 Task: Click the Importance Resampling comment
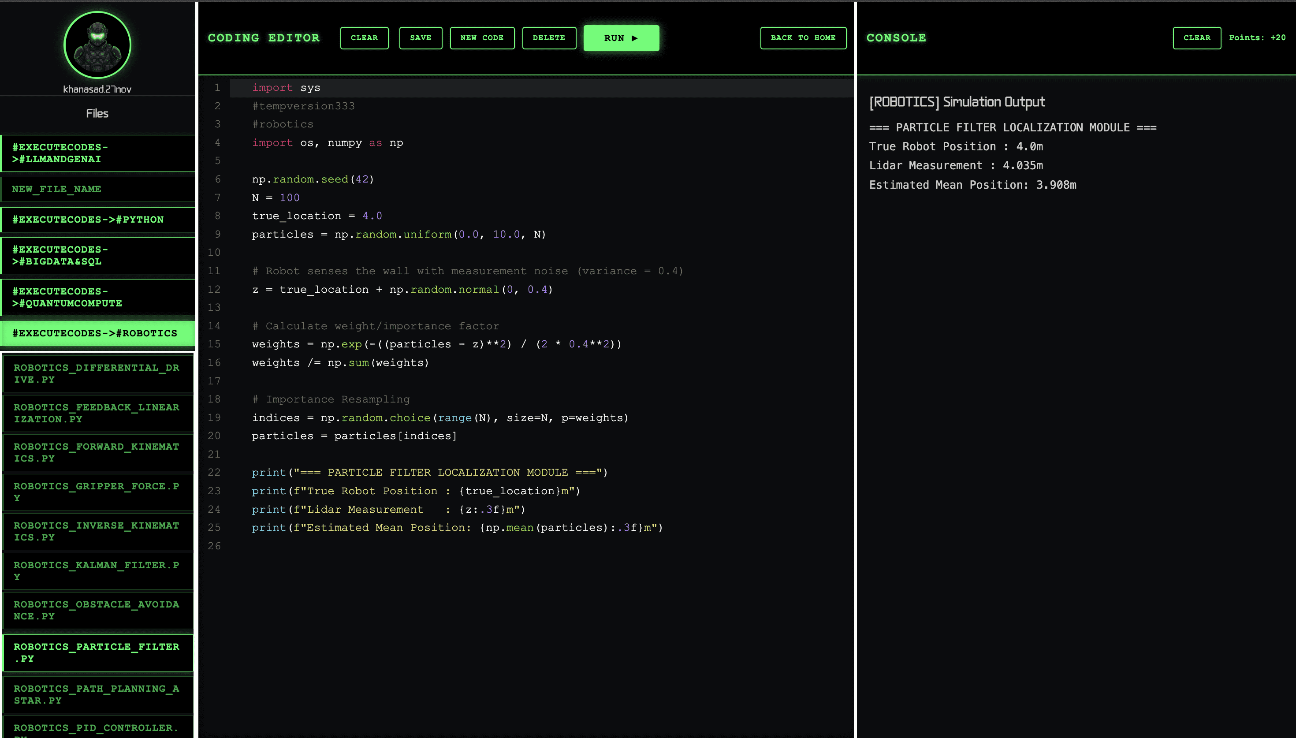click(x=331, y=399)
